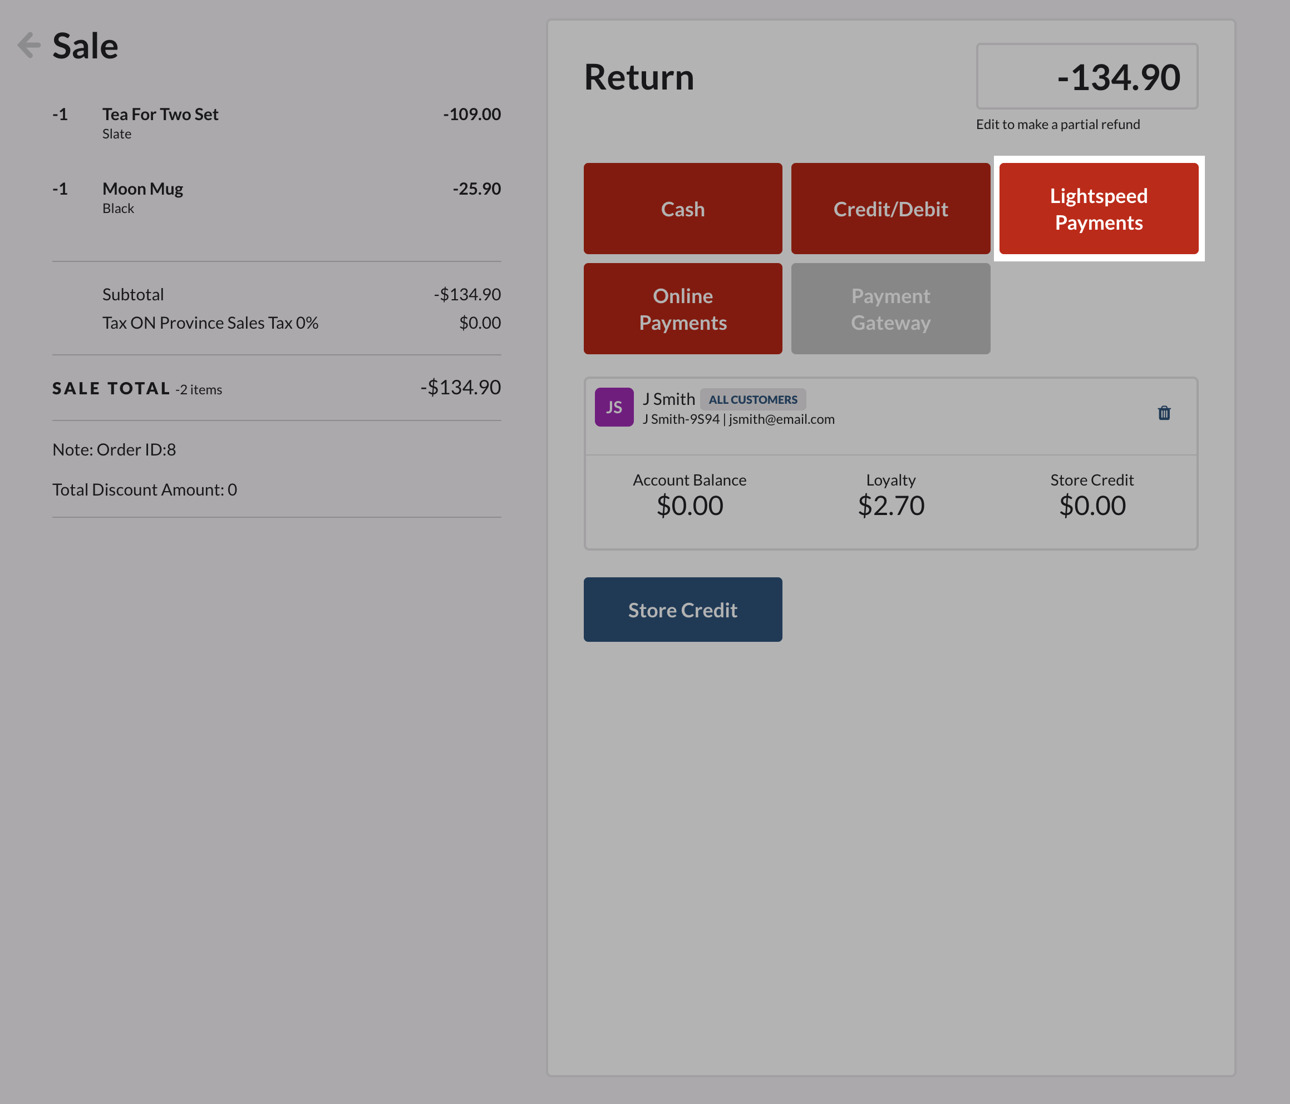The width and height of the screenshot is (1290, 1104).
Task: Click the ALL CUSTOMERS badge
Action: (753, 399)
